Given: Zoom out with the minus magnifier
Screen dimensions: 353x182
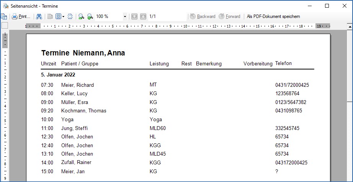Looking at the screenshot, I should click(x=81, y=16).
